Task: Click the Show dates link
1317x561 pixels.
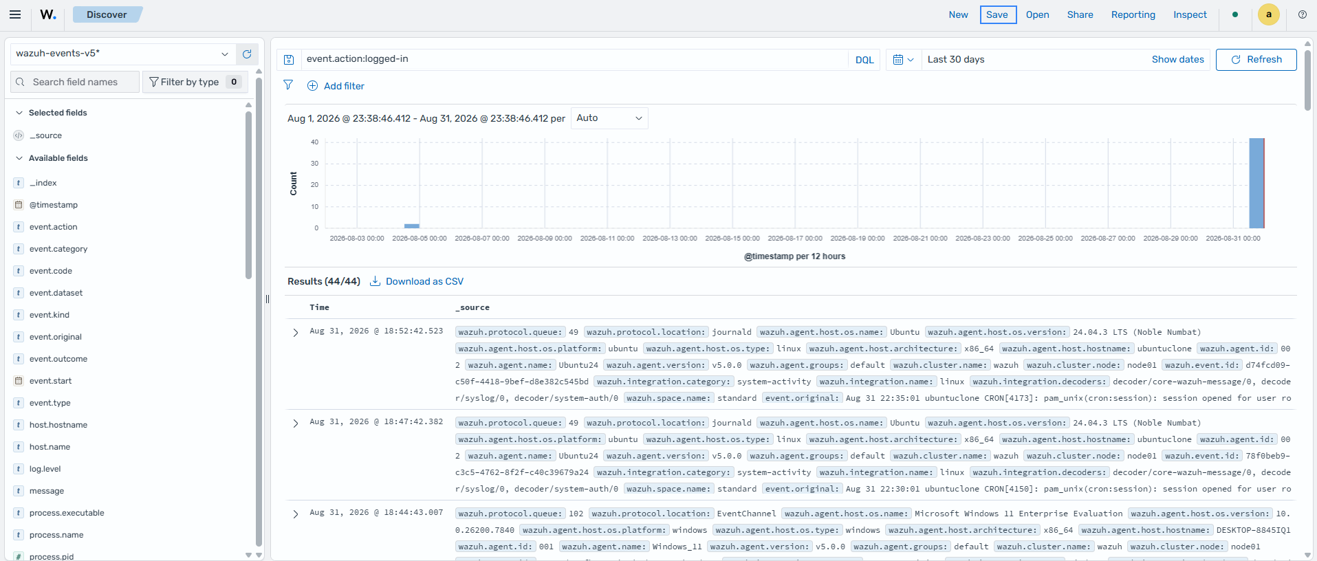Action: pos(1177,60)
